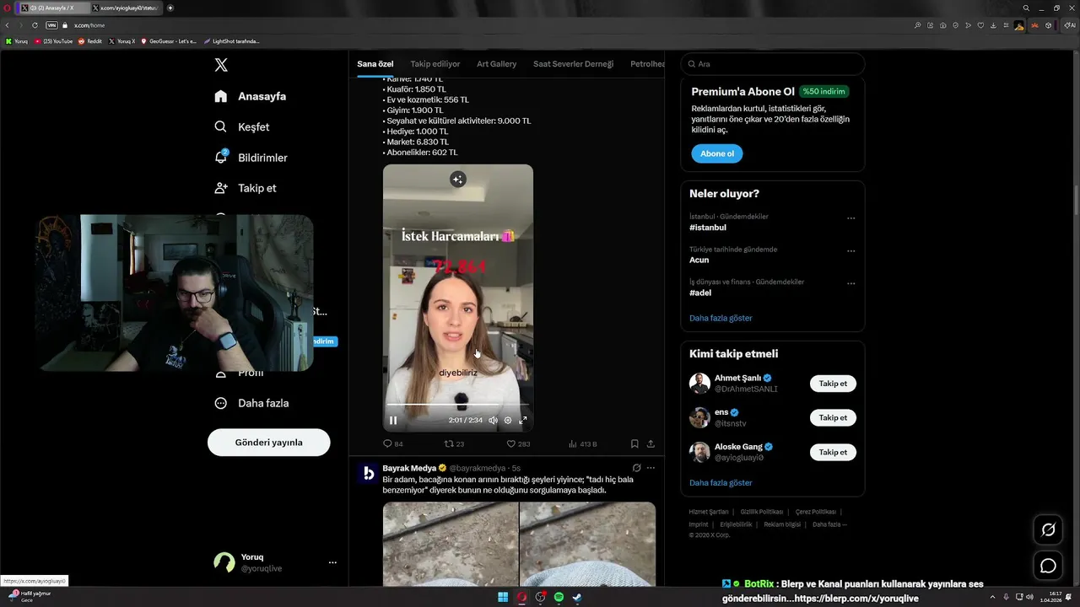Viewport: 1080px width, 607px height.
Task: Open Daha fazla in the sidebar
Action: pos(251,403)
